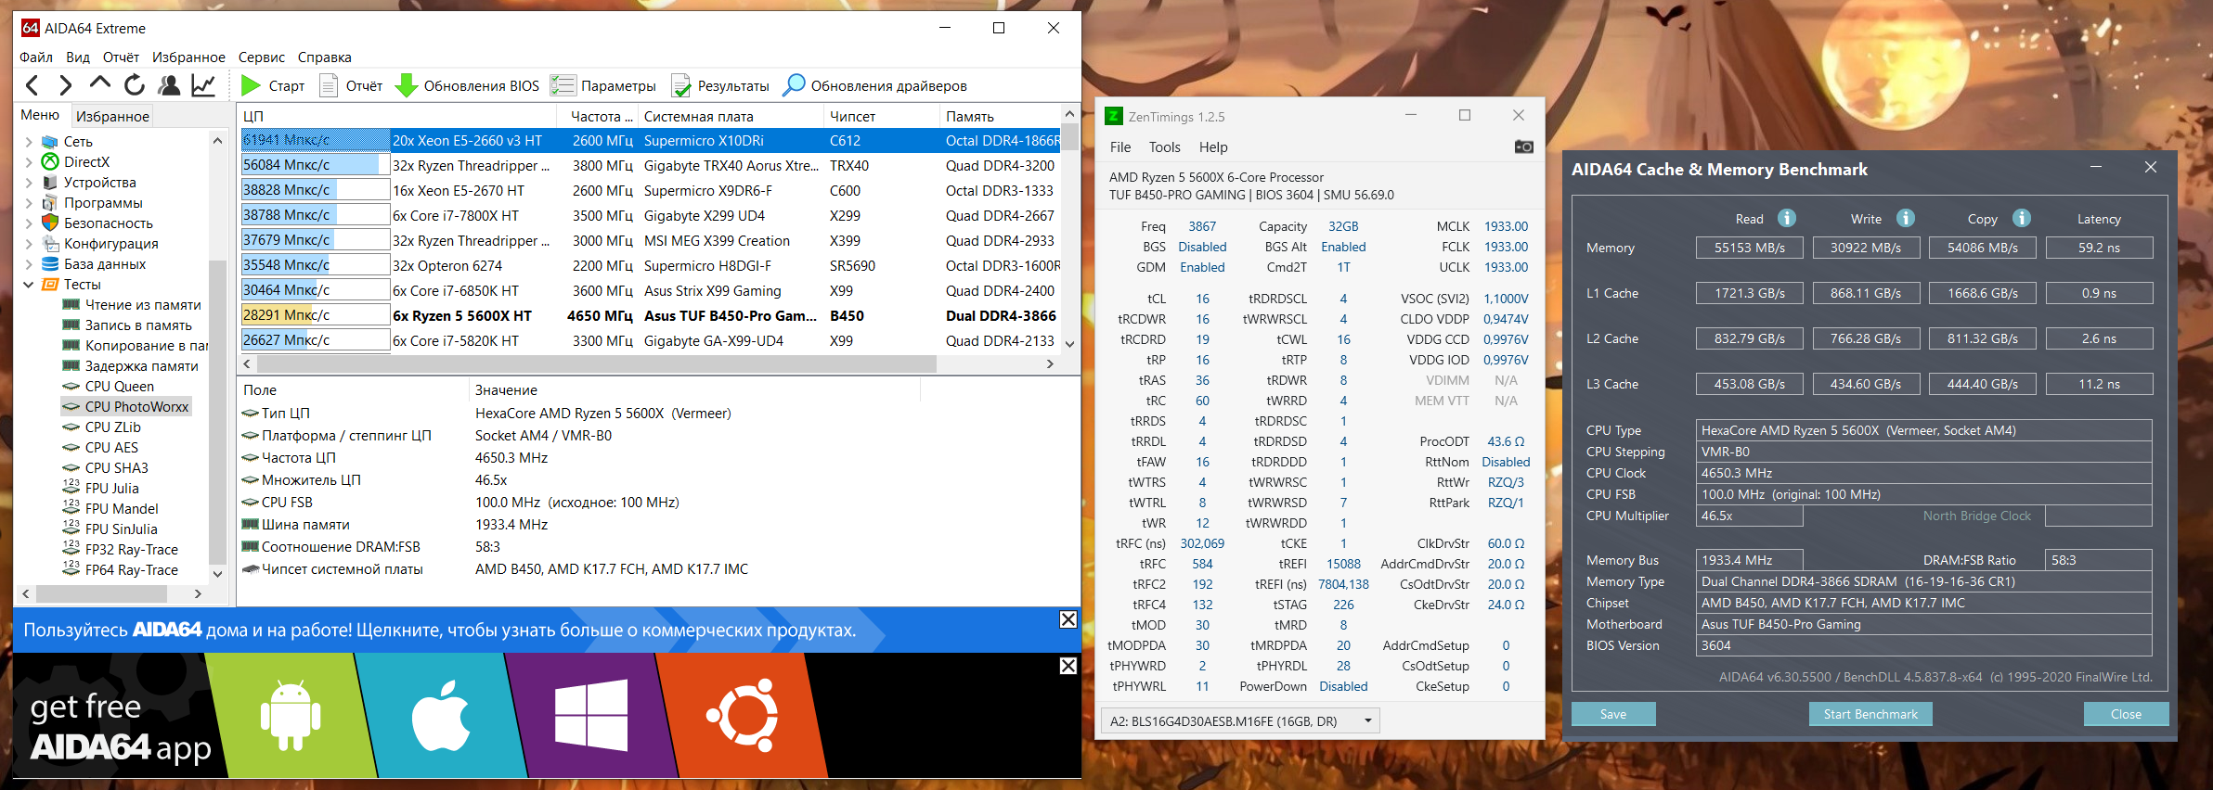
Task: Select the 6x Core i7-7800X HT row
Action: [650, 216]
